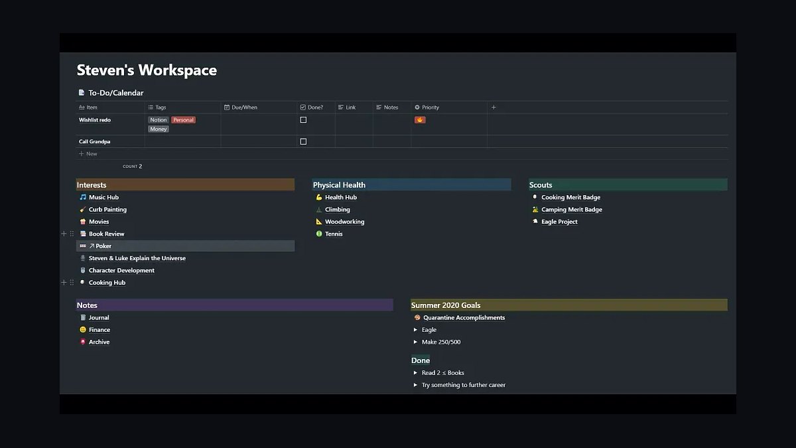The width and height of the screenshot is (796, 448).
Task: Click the Finance money-face icon
Action: (83, 330)
